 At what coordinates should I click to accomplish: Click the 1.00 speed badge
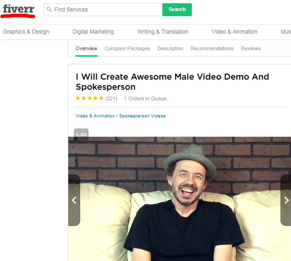81,134
